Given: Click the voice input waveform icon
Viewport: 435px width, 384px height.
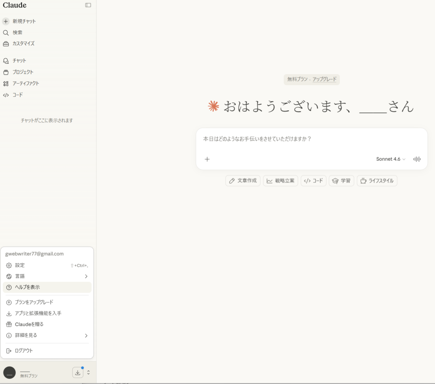Looking at the screenshot, I should [417, 159].
